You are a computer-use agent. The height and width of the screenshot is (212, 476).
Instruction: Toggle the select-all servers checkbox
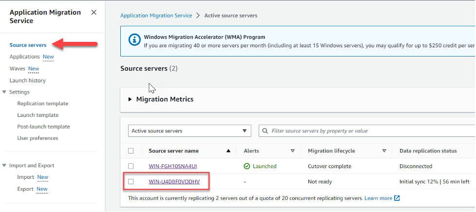131,151
